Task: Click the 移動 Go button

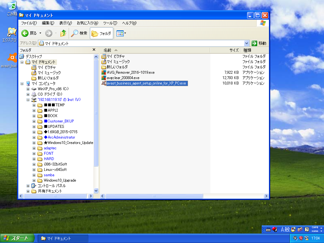Action: [x=259, y=43]
